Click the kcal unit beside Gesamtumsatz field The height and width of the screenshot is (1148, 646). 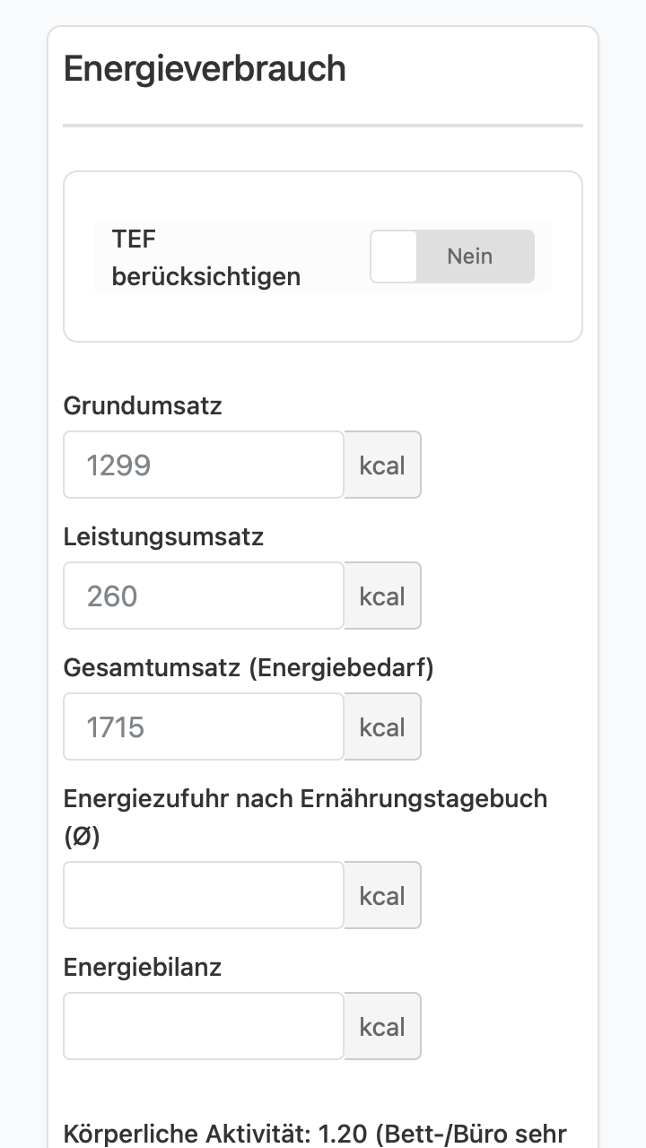tap(383, 726)
